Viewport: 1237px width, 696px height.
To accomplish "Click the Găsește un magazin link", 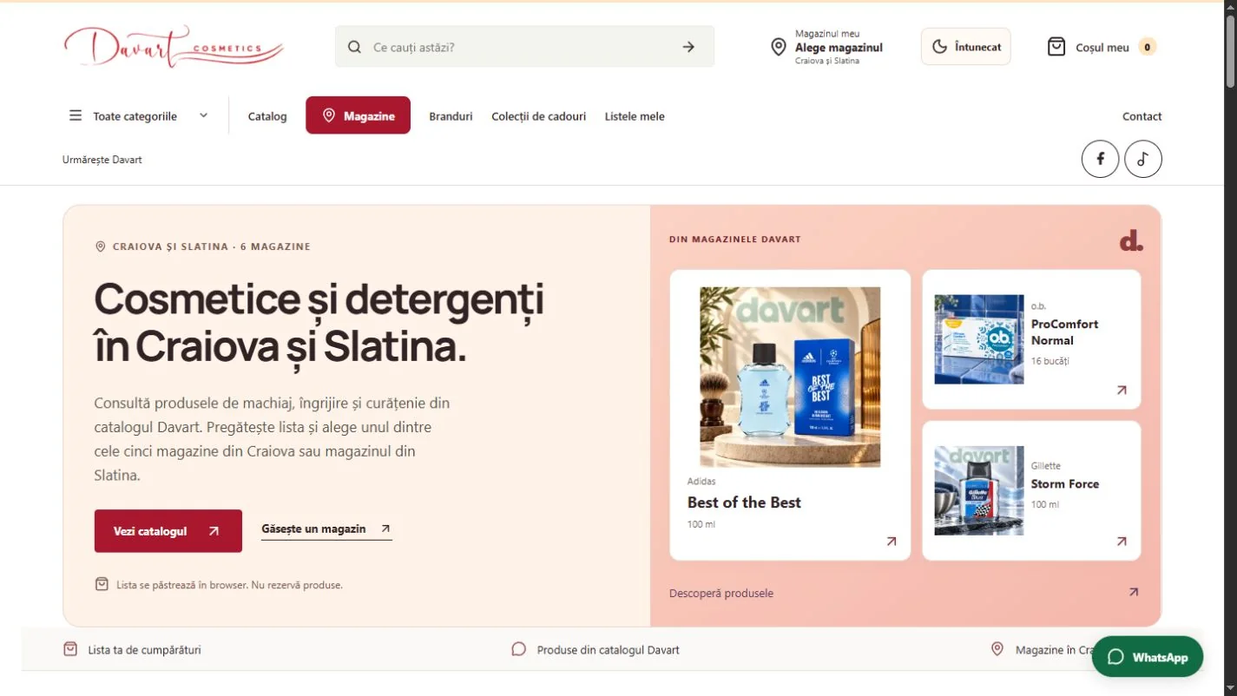I will (x=326, y=529).
